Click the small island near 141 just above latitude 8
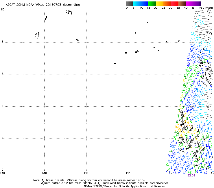Image resolution: width=214 pixels, height=188 pixels. [x=78, y=40]
